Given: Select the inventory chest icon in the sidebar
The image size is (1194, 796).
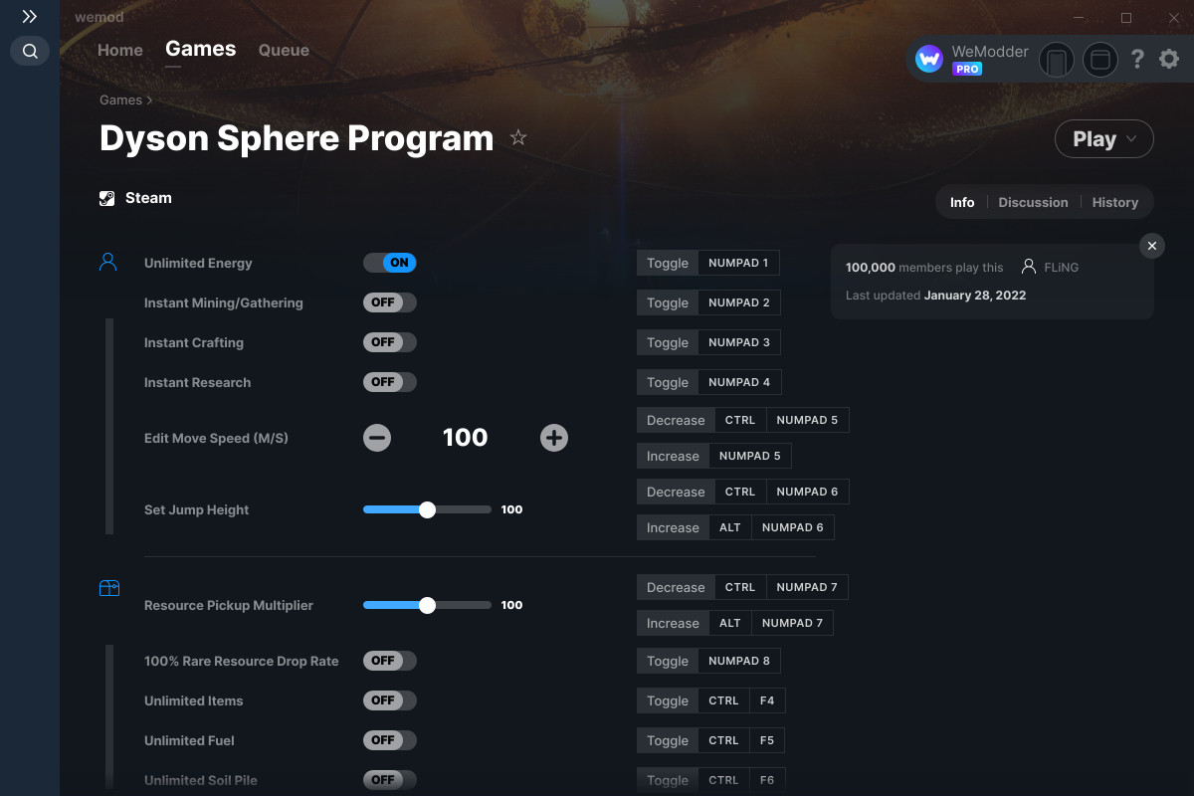Looking at the screenshot, I should coord(107,587).
